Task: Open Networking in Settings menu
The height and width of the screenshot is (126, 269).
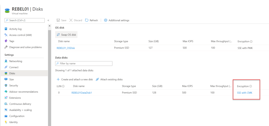Action: 15,61
